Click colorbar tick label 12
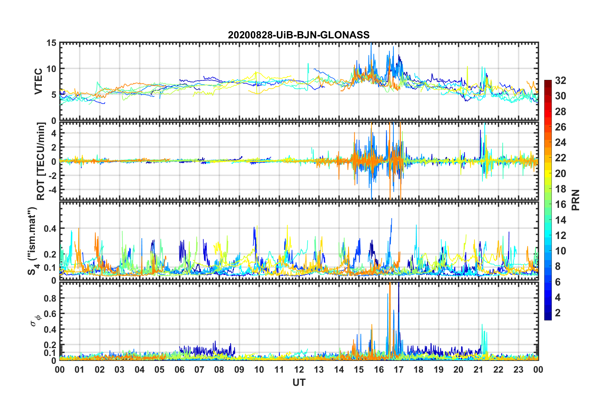 (x=560, y=236)
